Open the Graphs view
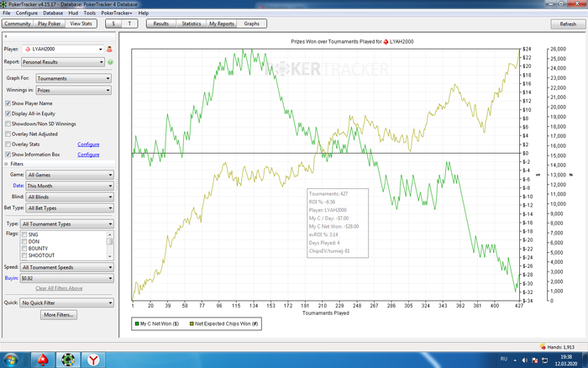 (x=252, y=24)
